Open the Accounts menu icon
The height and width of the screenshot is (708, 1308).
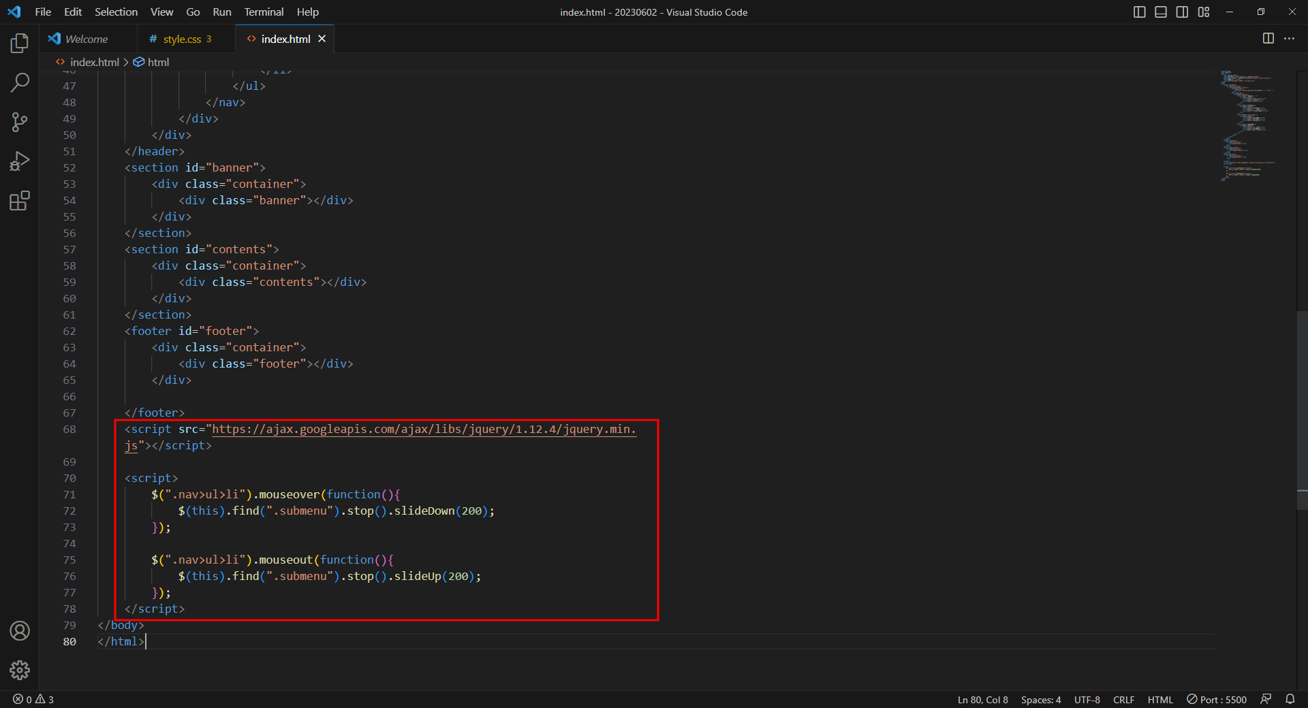coord(20,631)
